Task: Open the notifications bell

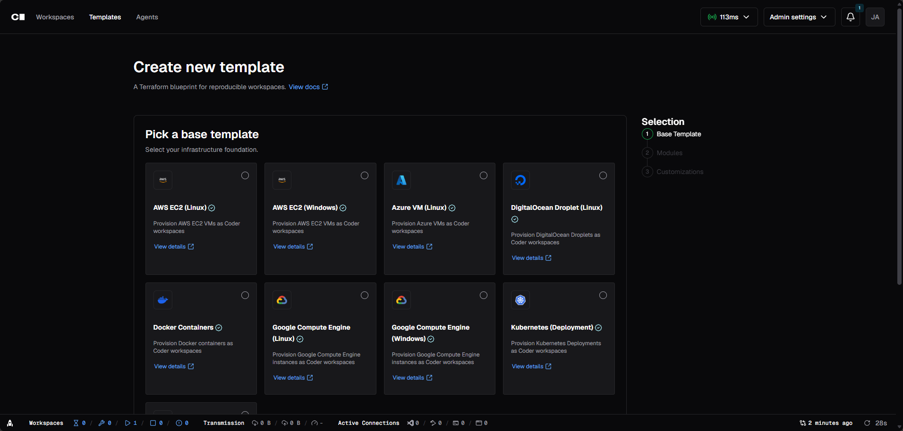Action: pyautogui.click(x=850, y=17)
